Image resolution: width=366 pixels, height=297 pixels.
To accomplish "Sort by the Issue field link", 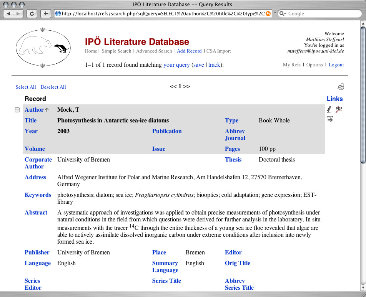I will coord(159,149).
